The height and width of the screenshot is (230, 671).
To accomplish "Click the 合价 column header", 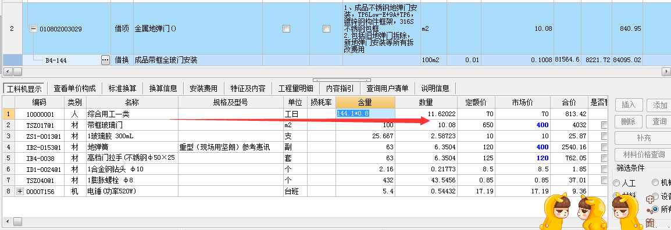I will 569,103.
